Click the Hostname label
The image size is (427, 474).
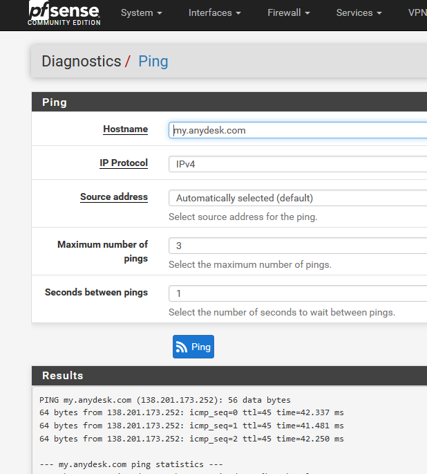coord(126,129)
